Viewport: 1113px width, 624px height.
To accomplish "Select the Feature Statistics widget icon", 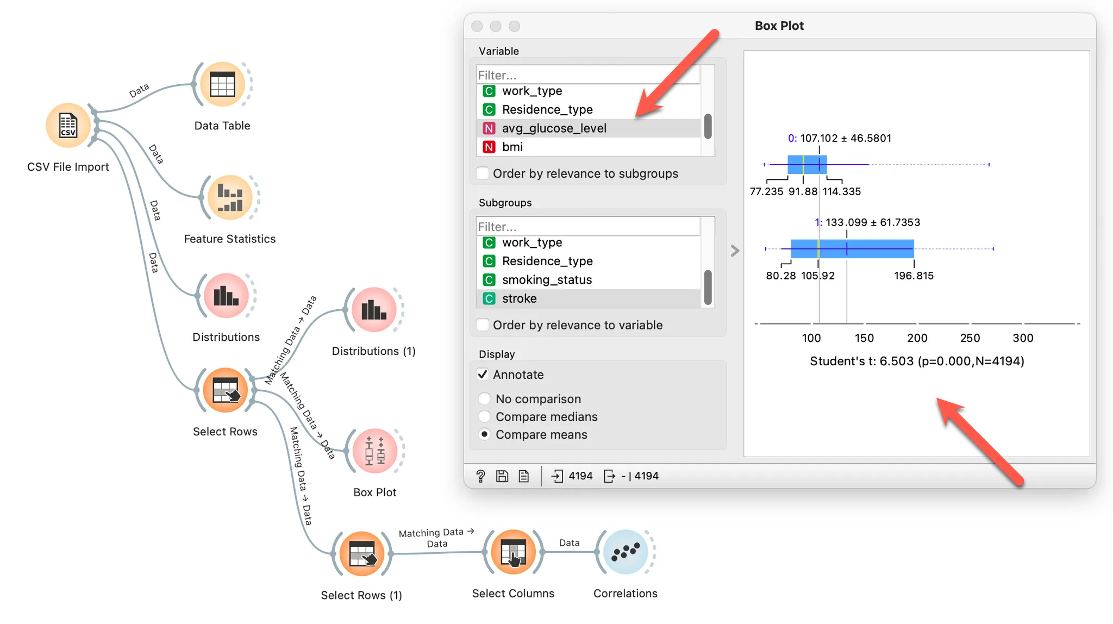I will [x=230, y=197].
